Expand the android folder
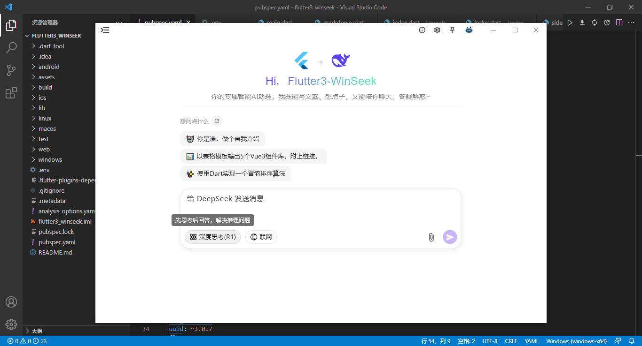Viewport: 642px width, 346px height. coord(47,67)
